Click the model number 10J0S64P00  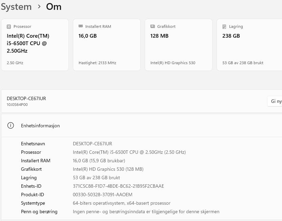pyautogui.click(x=17, y=105)
